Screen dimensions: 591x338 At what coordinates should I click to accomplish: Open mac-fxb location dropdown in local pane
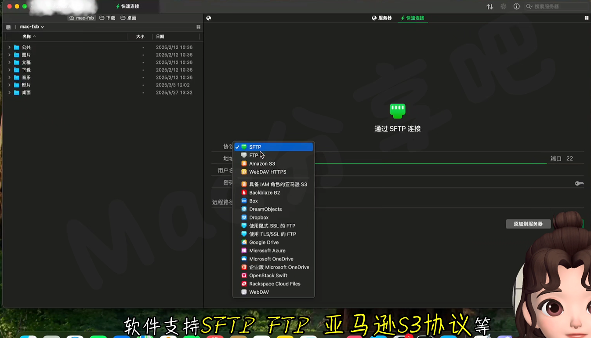(x=32, y=27)
